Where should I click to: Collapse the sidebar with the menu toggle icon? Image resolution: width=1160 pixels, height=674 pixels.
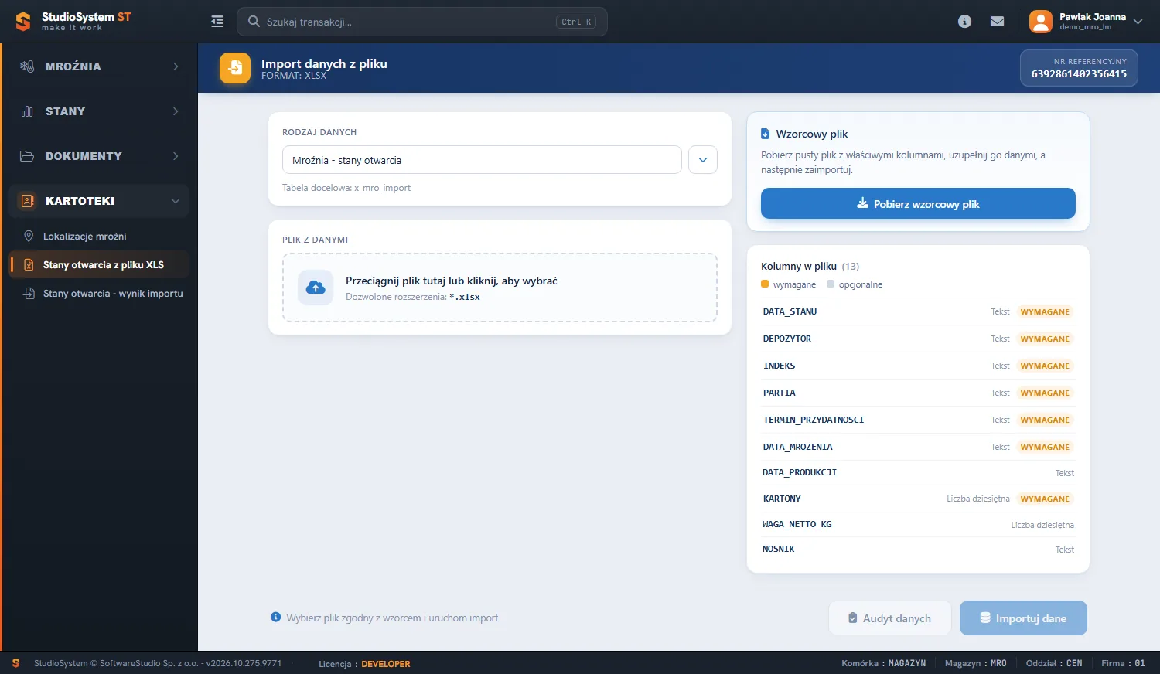coord(217,22)
